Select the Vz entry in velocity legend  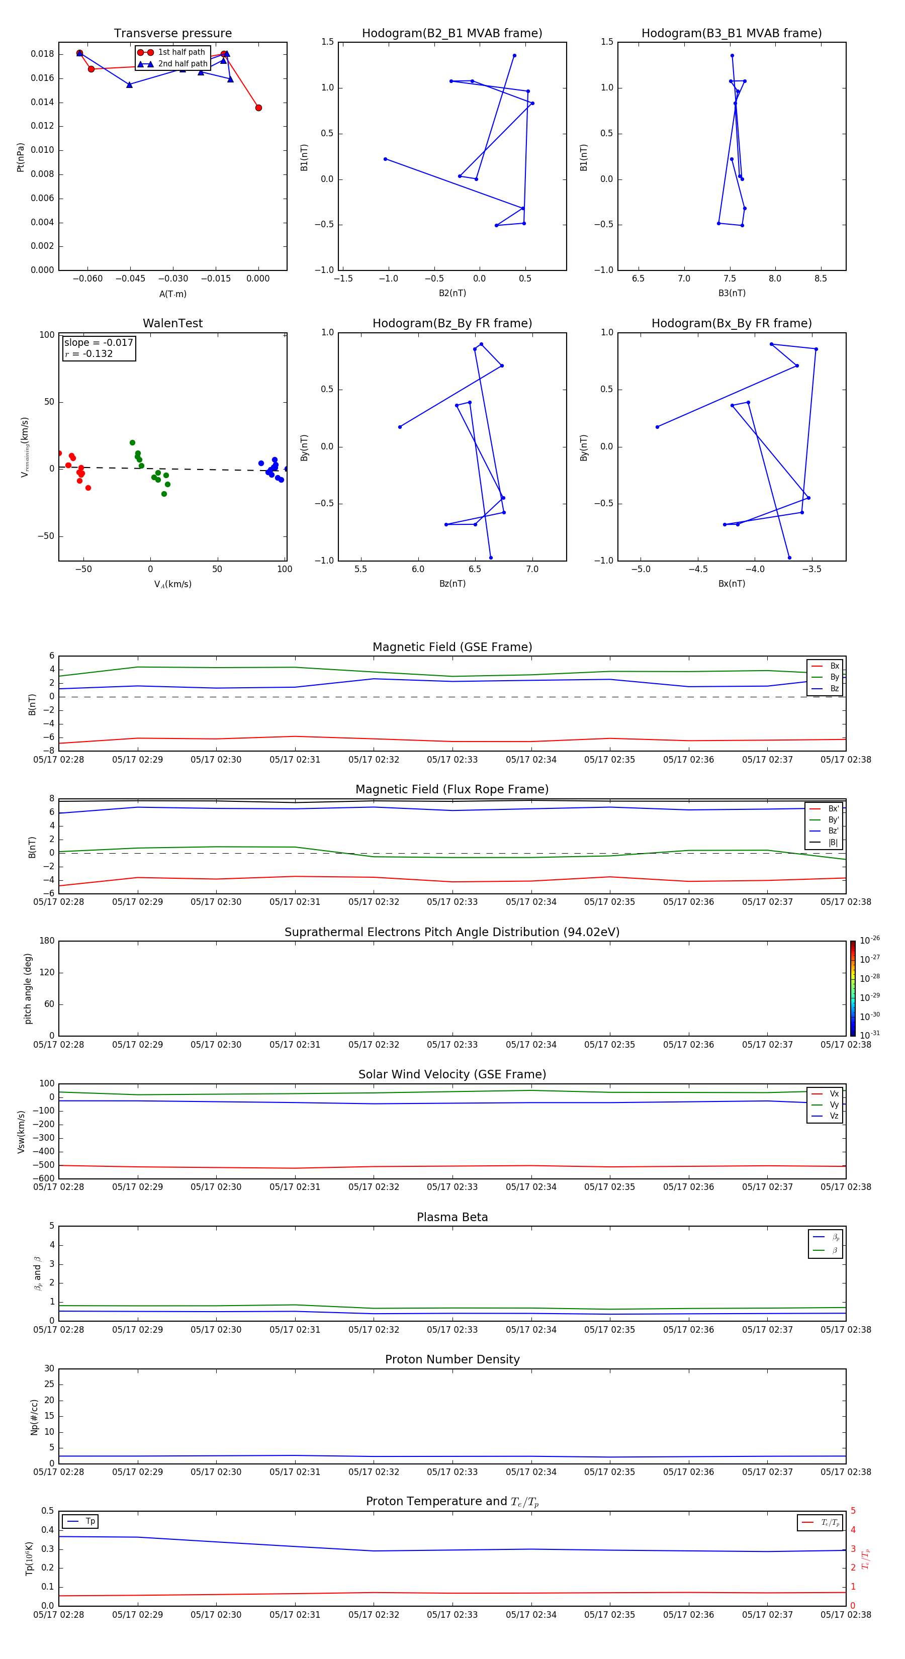click(x=825, y=1116)
